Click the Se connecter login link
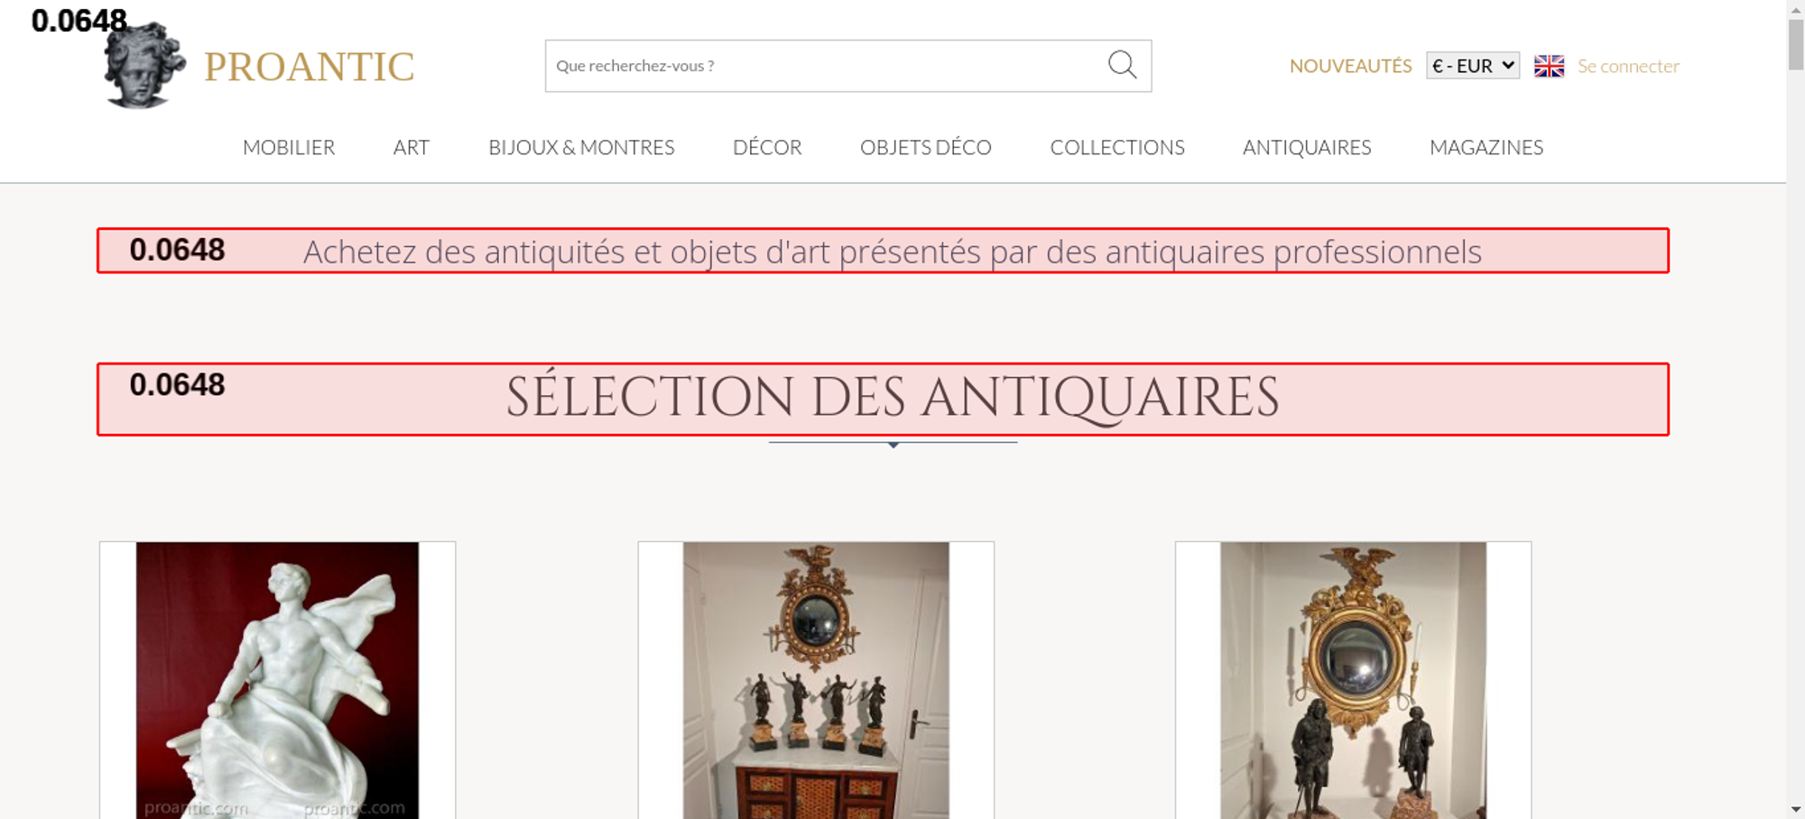This screenshot has width=1805, height=819. click(1628, 66)
